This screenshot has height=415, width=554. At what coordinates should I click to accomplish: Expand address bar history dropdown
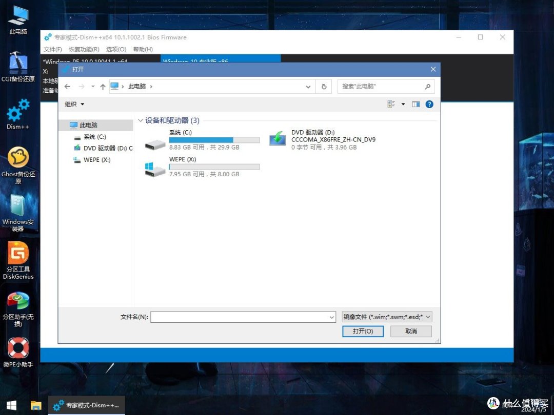click(x=308, y=87)
